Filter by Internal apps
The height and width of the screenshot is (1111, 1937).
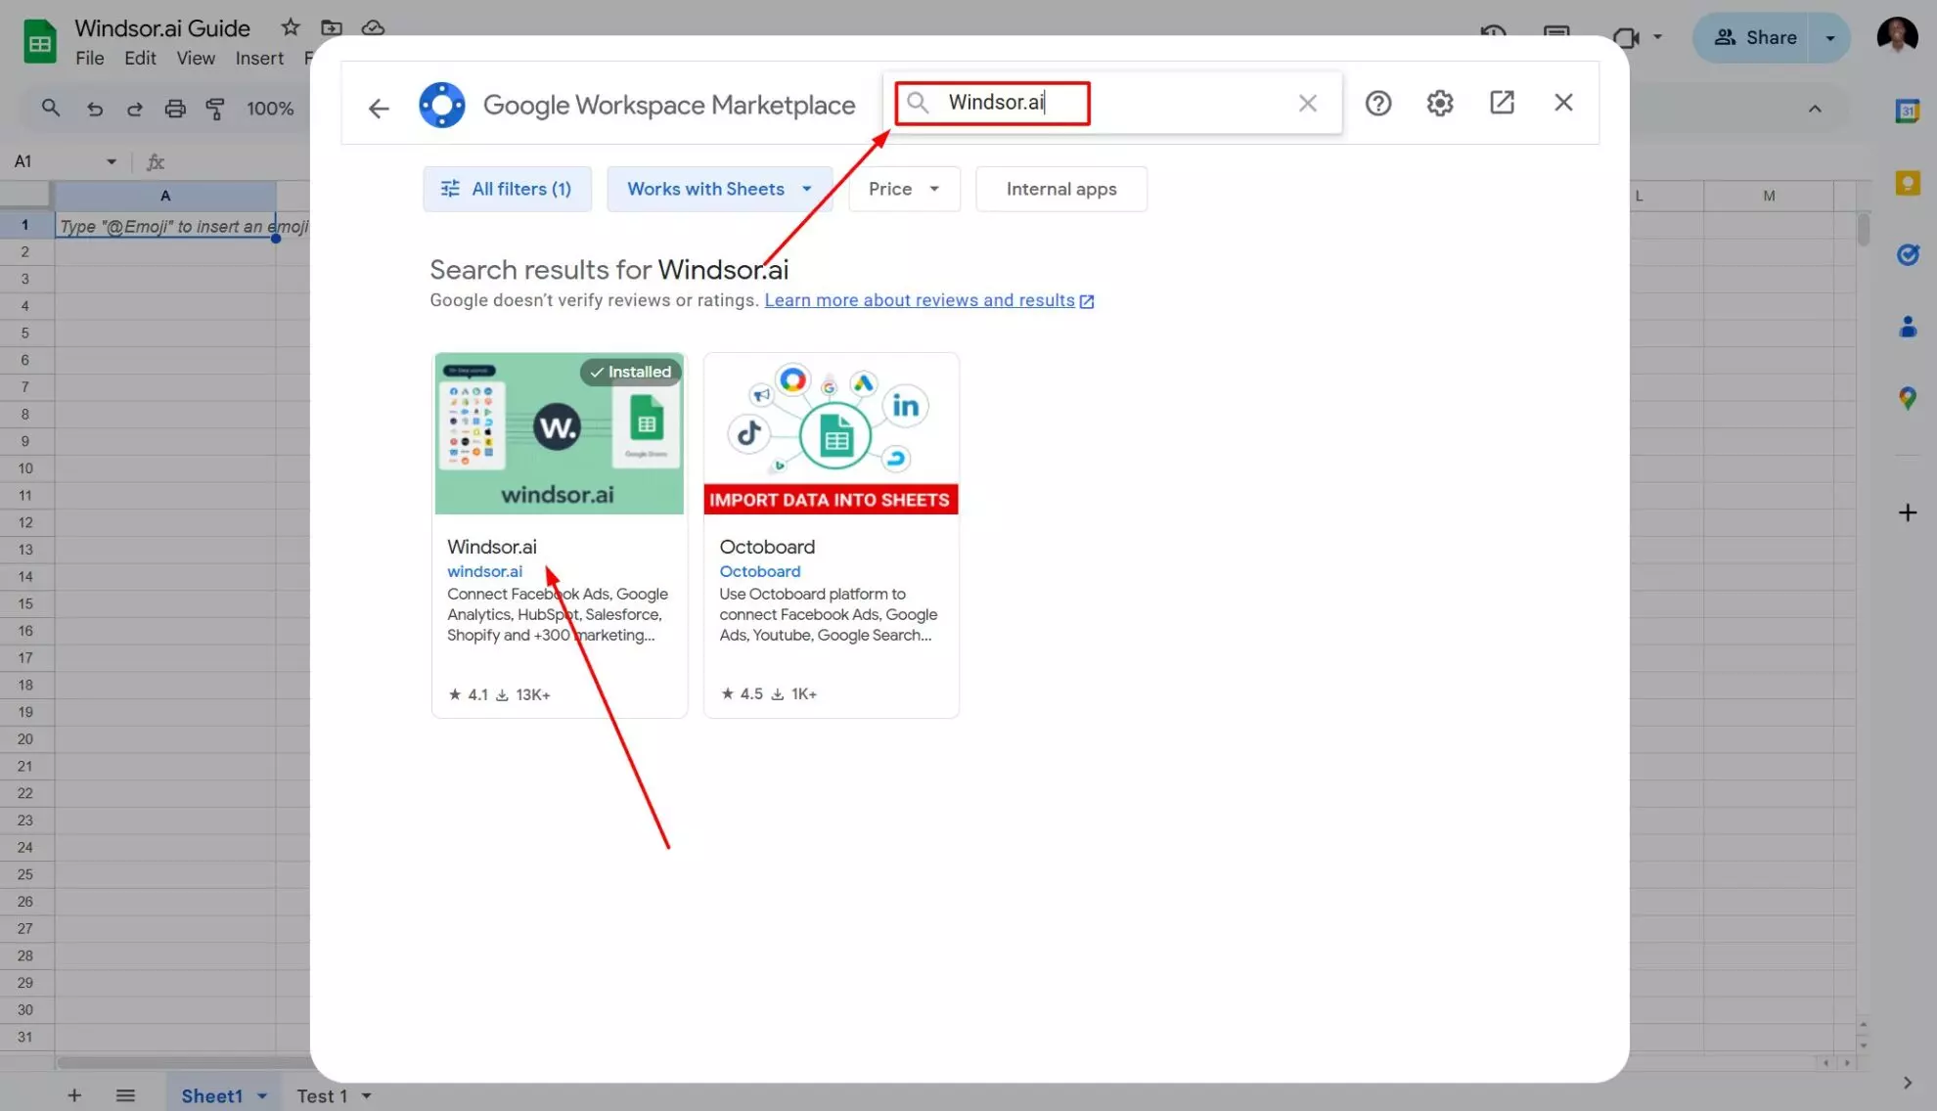[x=1061, y=189]
